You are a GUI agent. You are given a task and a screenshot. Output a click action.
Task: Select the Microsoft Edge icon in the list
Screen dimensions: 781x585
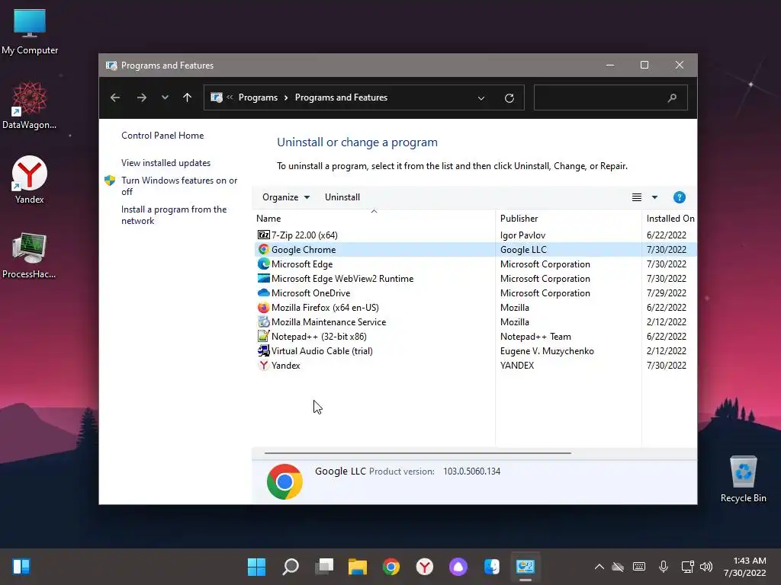[263, 264]
